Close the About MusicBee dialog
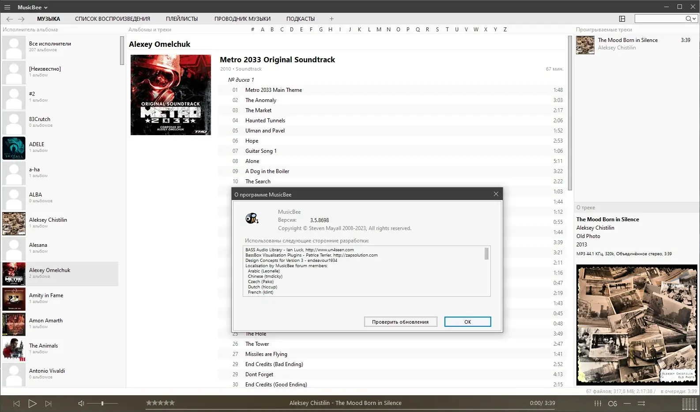The image size is (700, 412). tap(496, 194)
